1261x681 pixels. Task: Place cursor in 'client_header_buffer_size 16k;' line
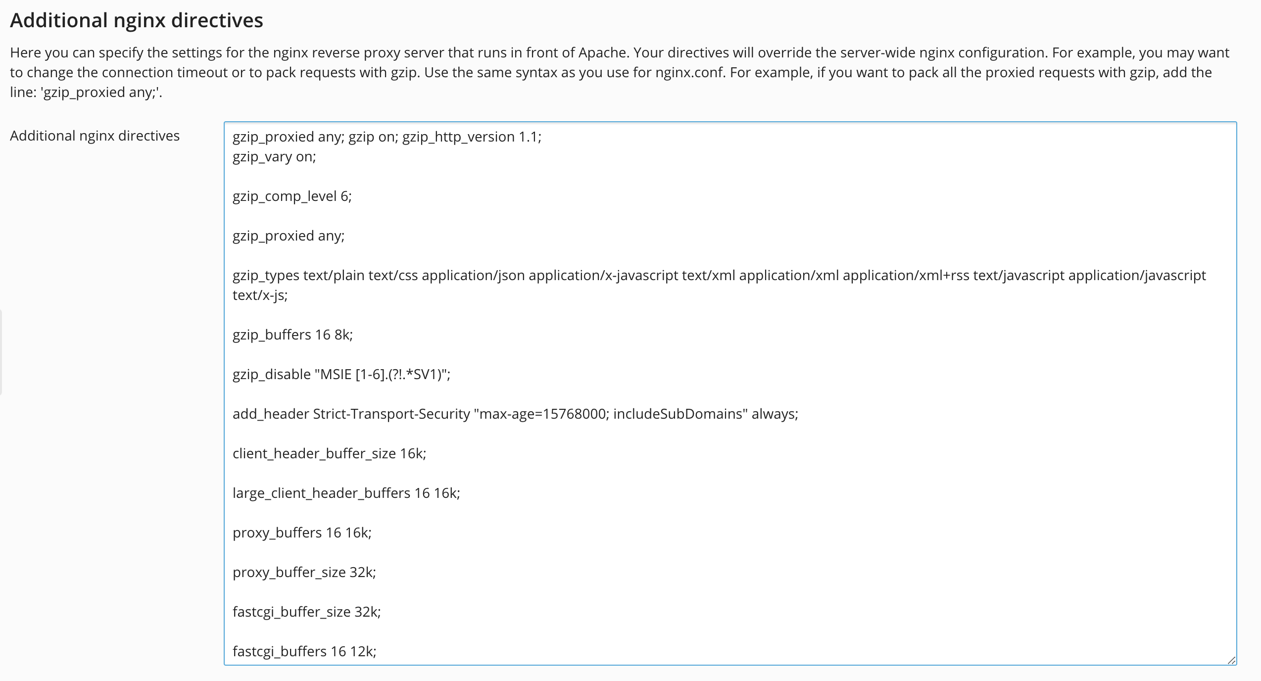pyautogui.click(x=329, y=454)
